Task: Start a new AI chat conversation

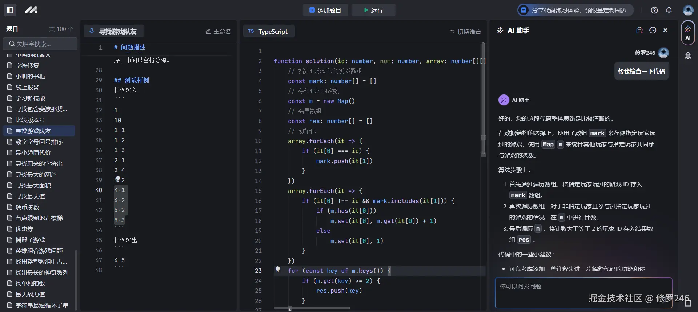Action: (639, 31)
